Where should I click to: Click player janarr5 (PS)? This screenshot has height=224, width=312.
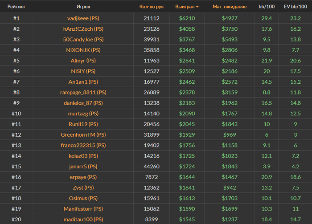click(x=83, y=167)
